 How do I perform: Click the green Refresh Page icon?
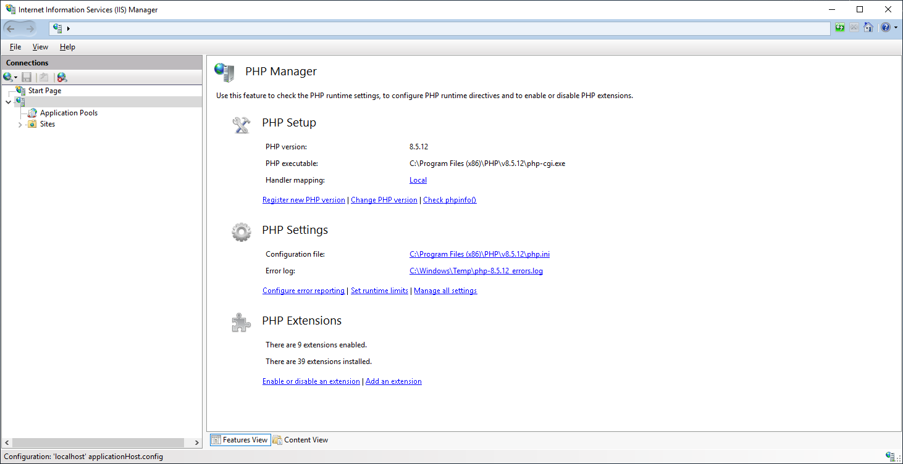point(840,28)
